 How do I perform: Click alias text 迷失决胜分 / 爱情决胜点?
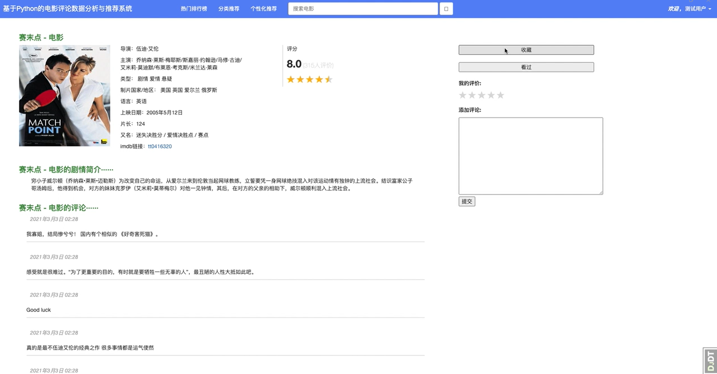coord(165,135)
